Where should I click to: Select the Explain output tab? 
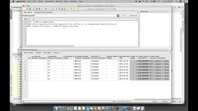[38, 53]
